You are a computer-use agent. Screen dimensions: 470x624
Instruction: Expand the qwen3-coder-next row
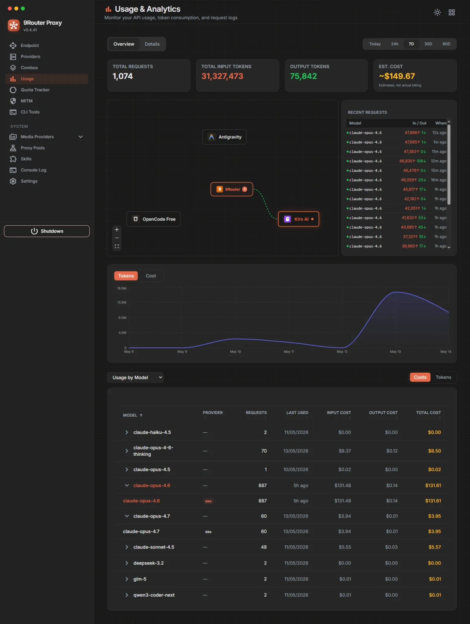[127, 595]
